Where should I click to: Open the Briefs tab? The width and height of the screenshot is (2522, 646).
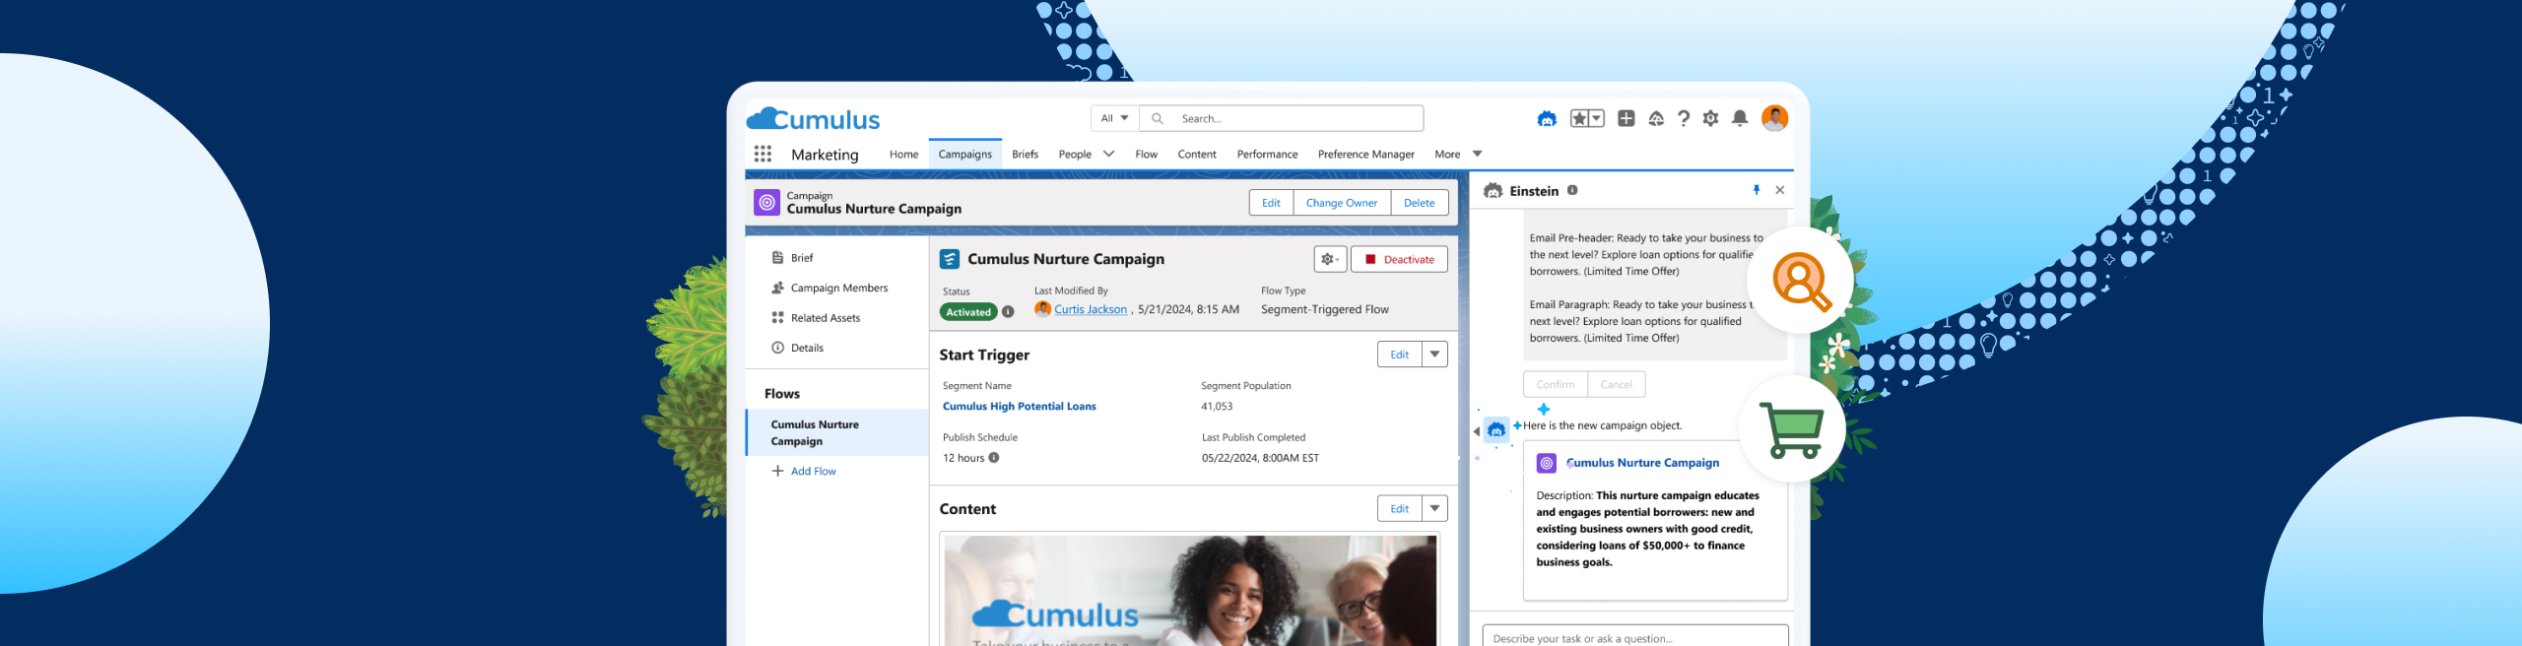pyautogui.click(x=1025, y=155)
